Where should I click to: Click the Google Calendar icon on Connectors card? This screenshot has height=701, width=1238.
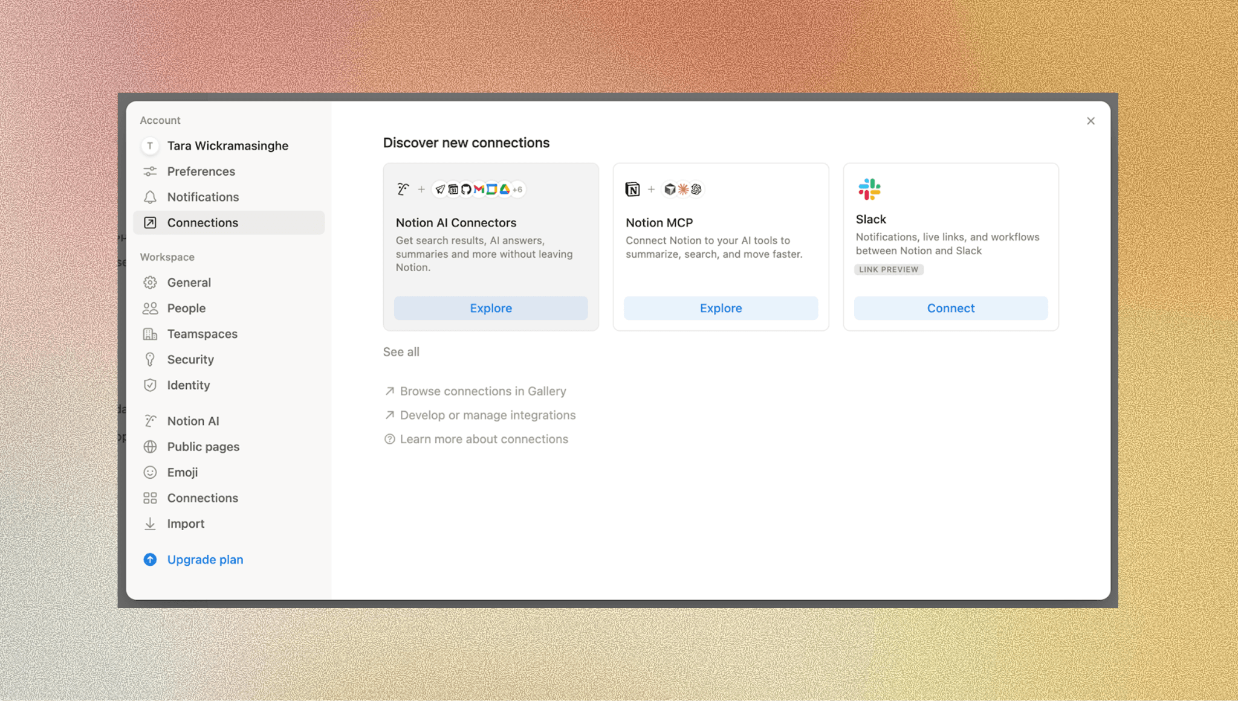453,190
